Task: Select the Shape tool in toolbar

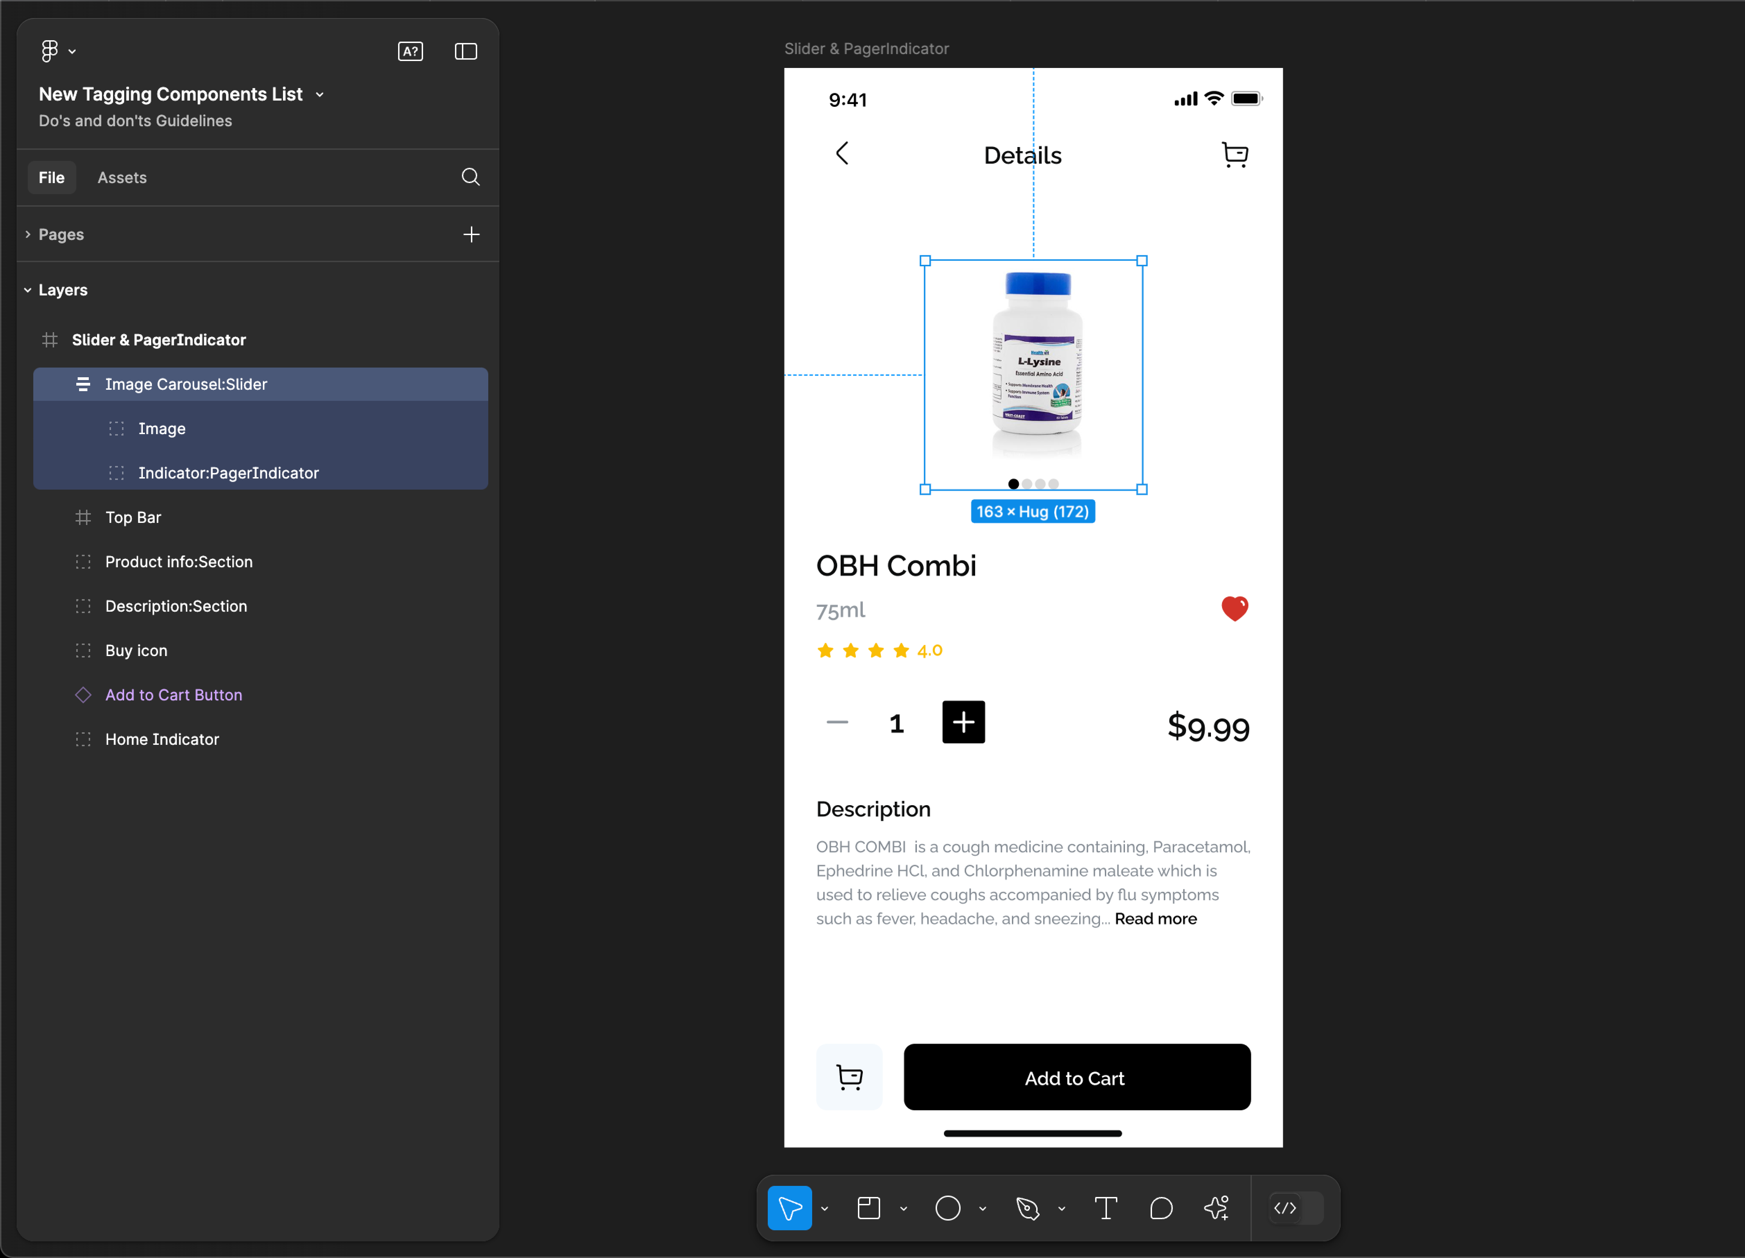Action: [948, 1208]
